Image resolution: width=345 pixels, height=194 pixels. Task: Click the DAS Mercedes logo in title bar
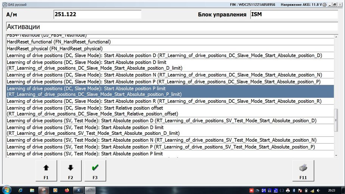5,5
